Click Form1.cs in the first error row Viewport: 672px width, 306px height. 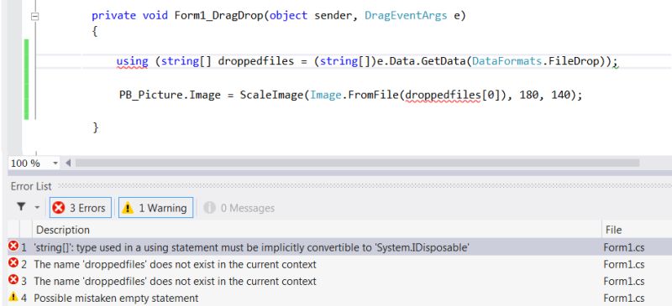pos(623,247)
